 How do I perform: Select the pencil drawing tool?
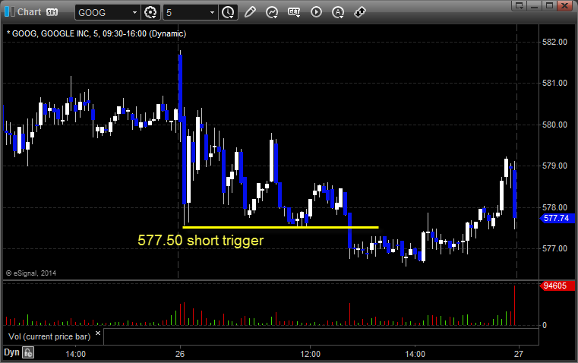pos(250,12)
